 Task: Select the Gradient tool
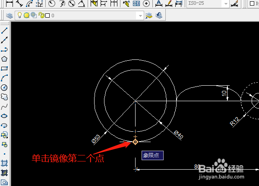tap(4, 173)
